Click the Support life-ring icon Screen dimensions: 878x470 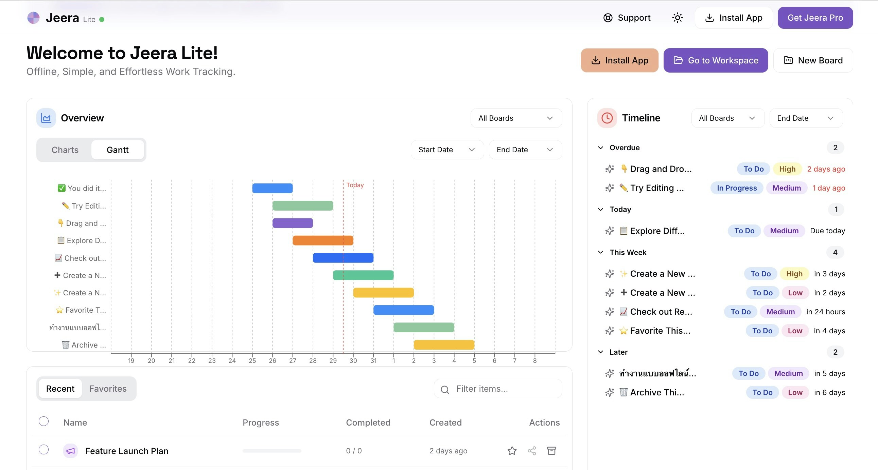pos(608,17)
